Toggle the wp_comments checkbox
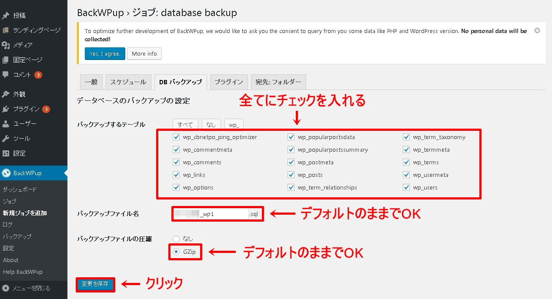This screenshot has height=299, width=552. click(x=176, y=162)
